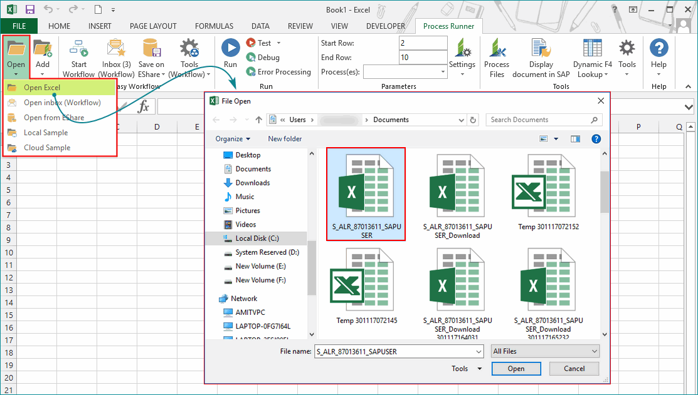
Task: Toggle the preview pane icon
Action: tap(575, 139)
